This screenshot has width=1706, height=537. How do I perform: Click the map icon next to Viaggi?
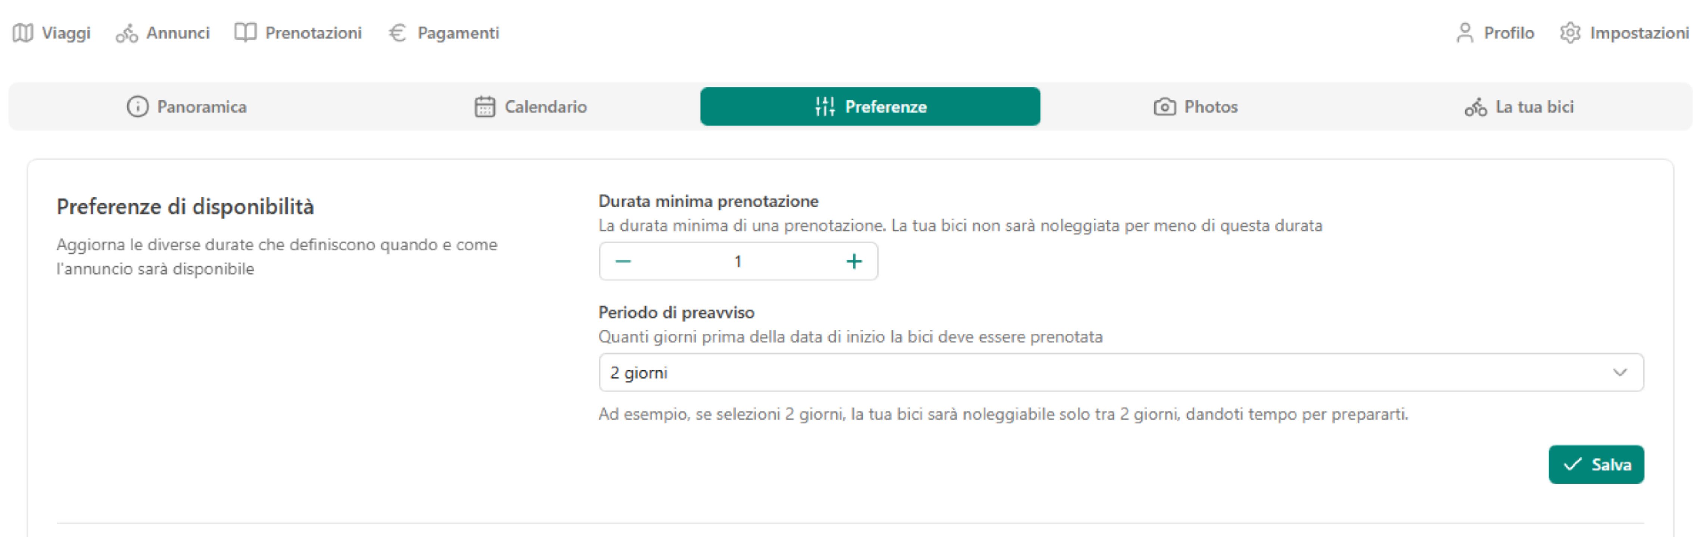tap(22, 32)
